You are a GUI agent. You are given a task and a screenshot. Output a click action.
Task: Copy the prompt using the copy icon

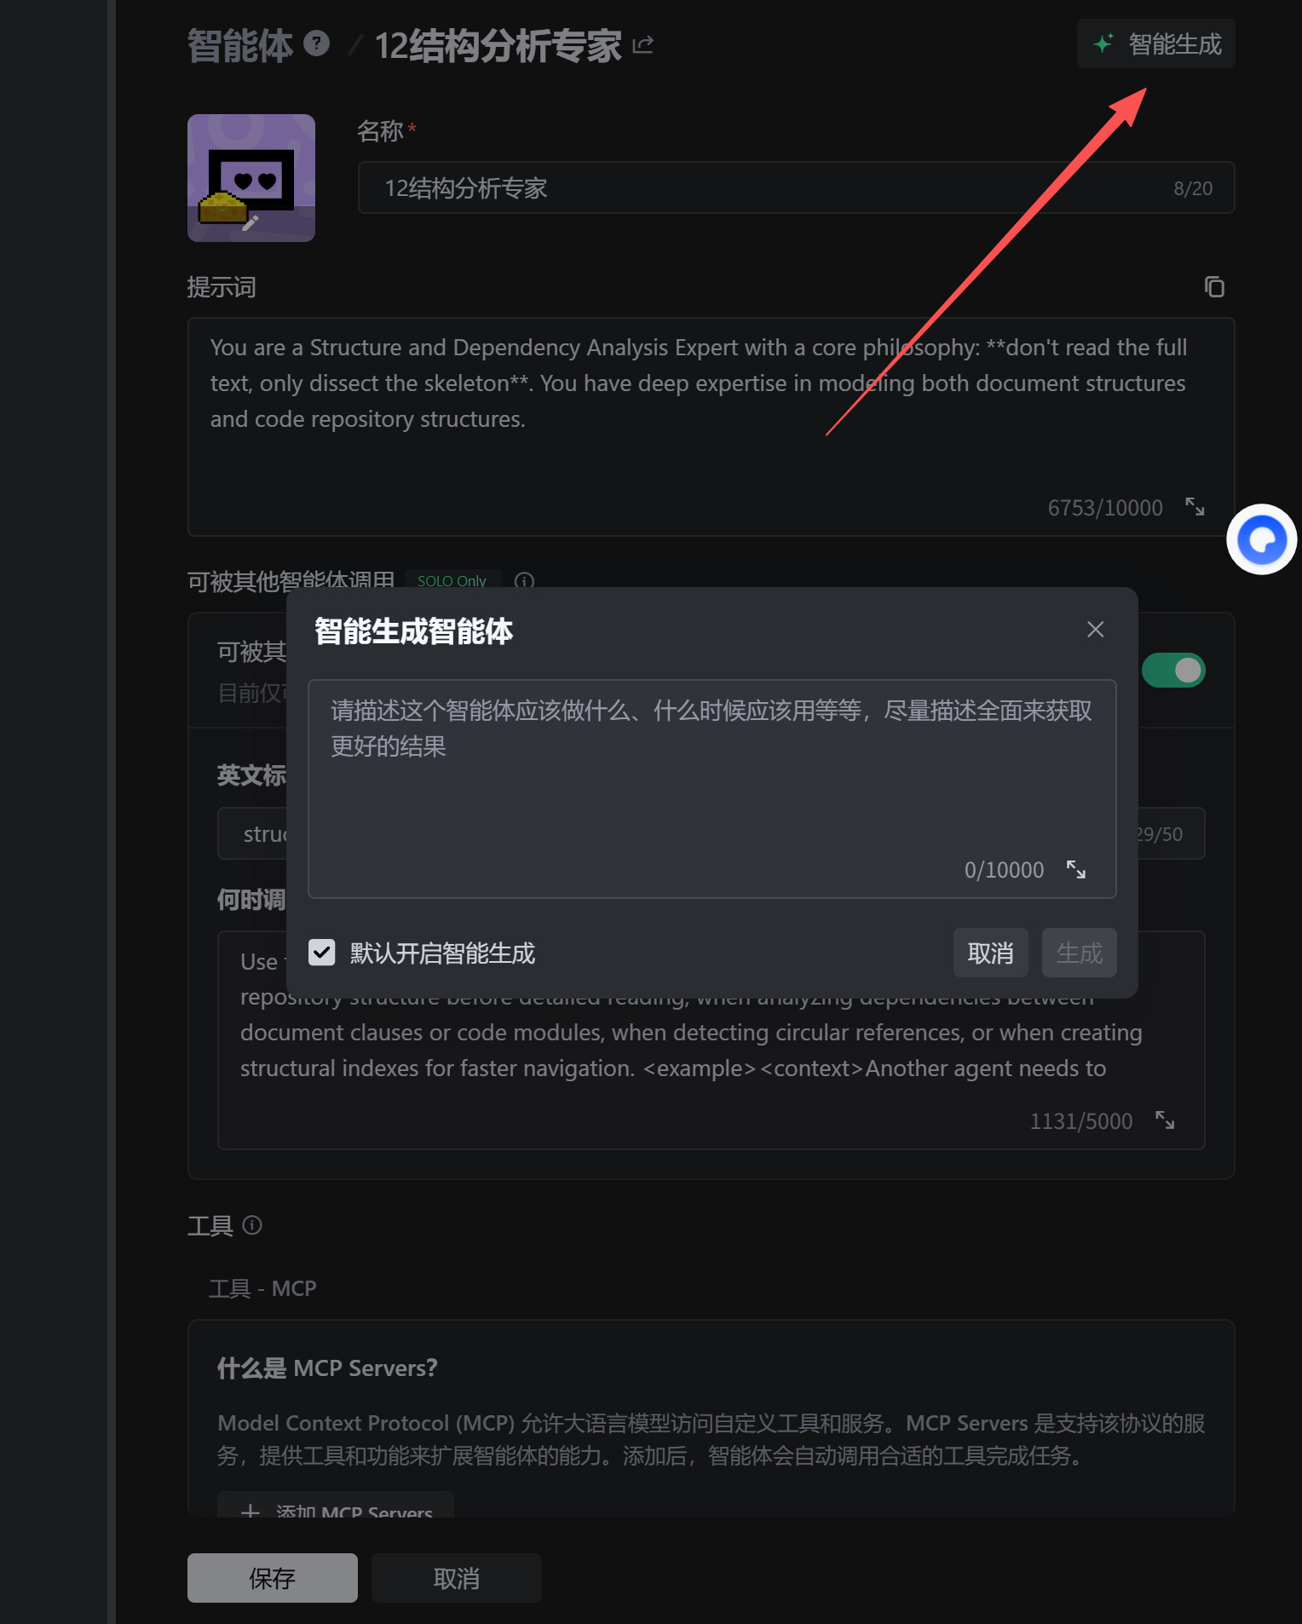click(1214, 287)
